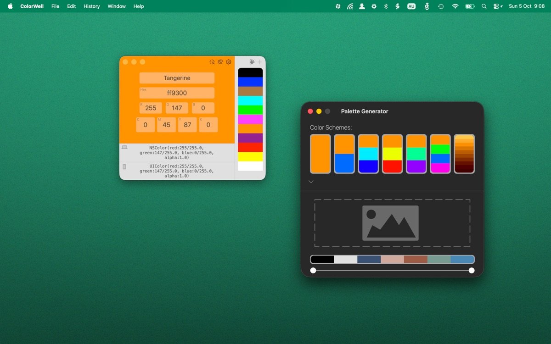Add a swatch with the plus icon
The height and width of the screenshot is (344, 551).
coord(260,62)
